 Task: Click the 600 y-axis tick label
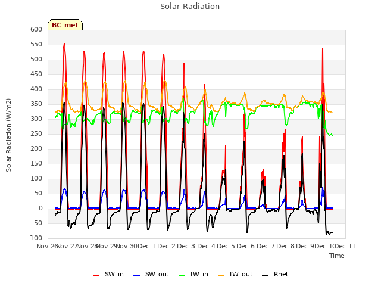[x=36, y=29]
